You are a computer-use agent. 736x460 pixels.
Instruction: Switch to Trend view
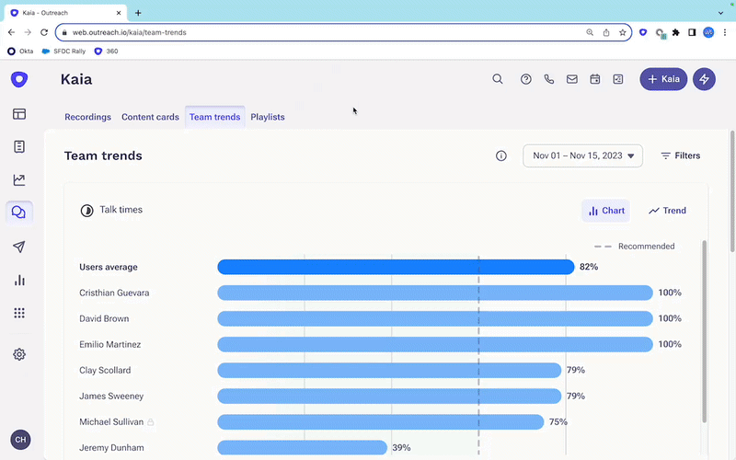[x=667, y=211]
